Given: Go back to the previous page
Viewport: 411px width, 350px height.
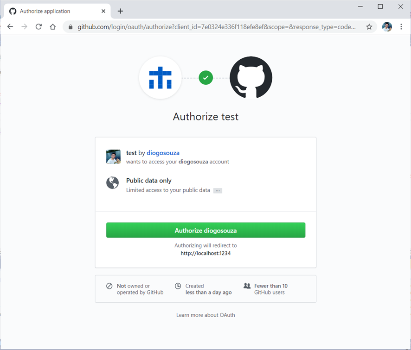Looking at the screenshot, I should click(x=10, y=27).
